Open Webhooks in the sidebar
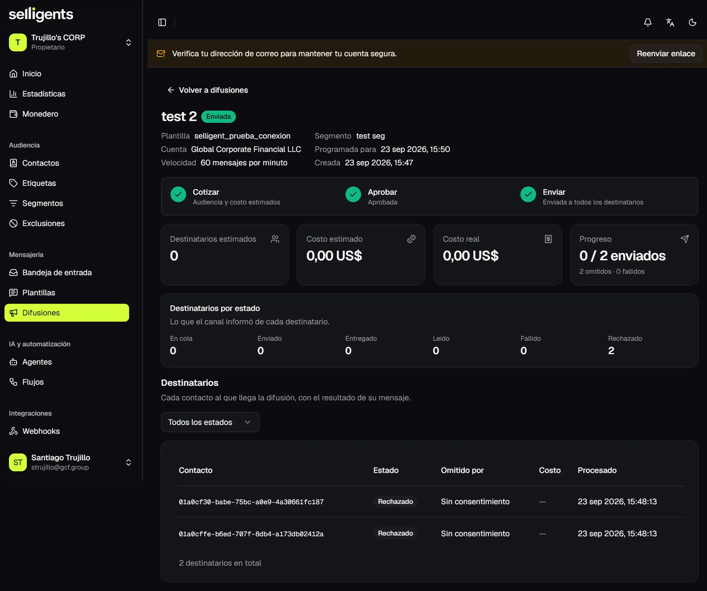Screen dimensions: 707x591 click(67, 431)
